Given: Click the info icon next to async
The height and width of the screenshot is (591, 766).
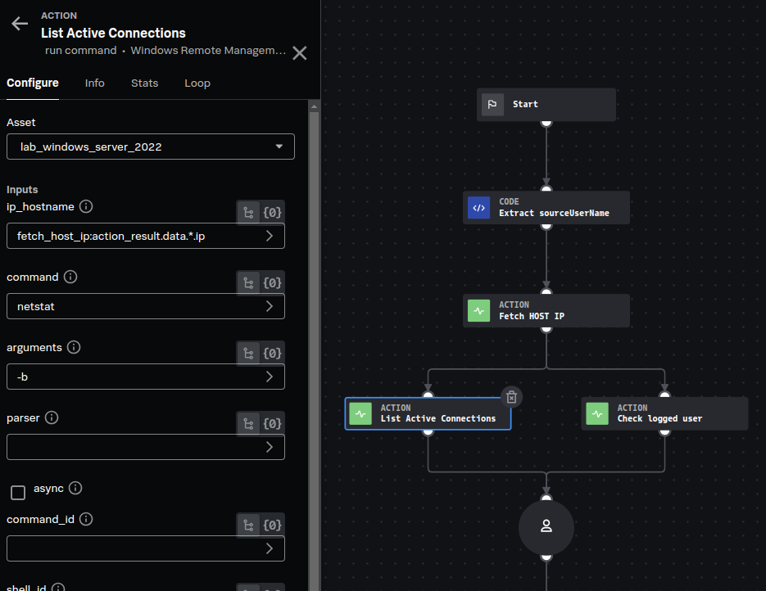Looking at the screenshot, I should coord(75,488).
